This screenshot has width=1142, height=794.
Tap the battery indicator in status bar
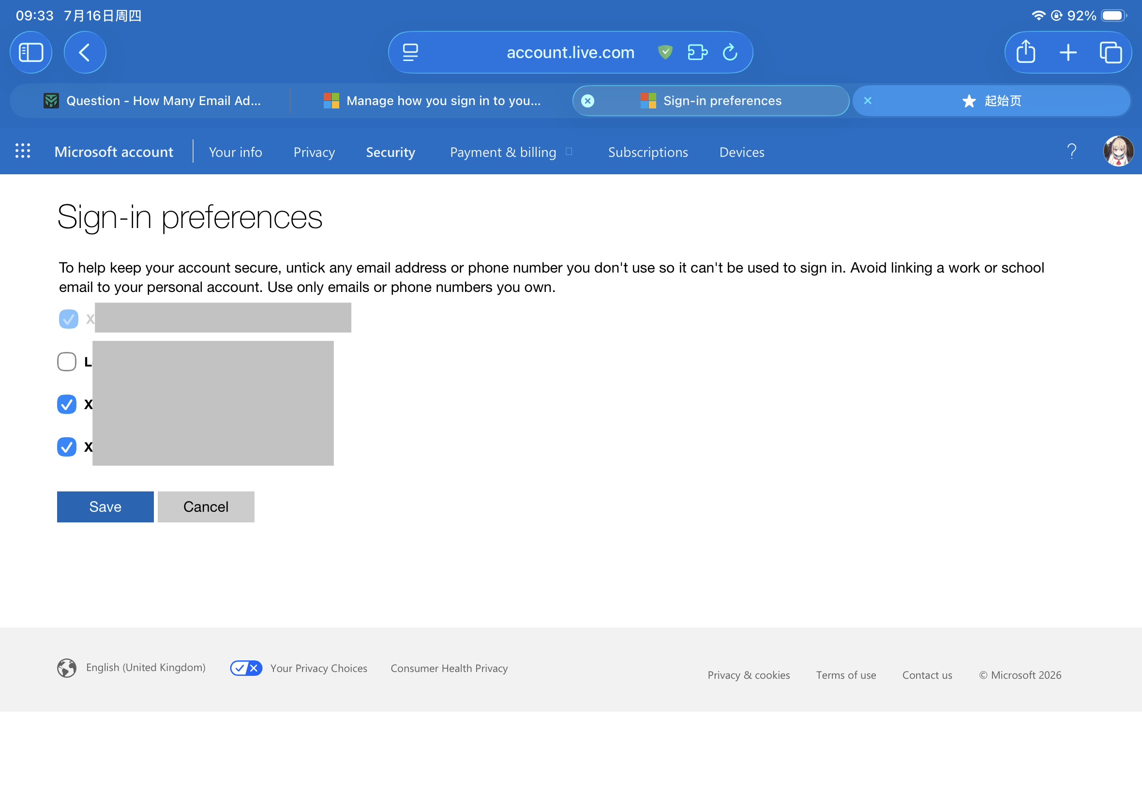pos(1113,15)
